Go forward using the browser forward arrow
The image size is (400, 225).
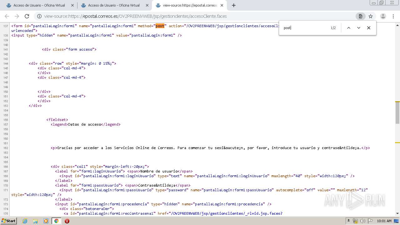pos(17,16)
